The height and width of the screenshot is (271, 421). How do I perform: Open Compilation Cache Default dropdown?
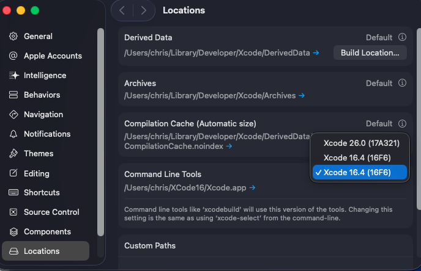tap(379, 123)
